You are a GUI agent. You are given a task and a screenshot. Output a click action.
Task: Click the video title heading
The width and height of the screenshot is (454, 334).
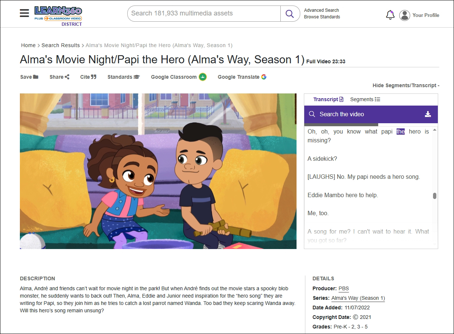pyautogui.click(x=162, y=60)
